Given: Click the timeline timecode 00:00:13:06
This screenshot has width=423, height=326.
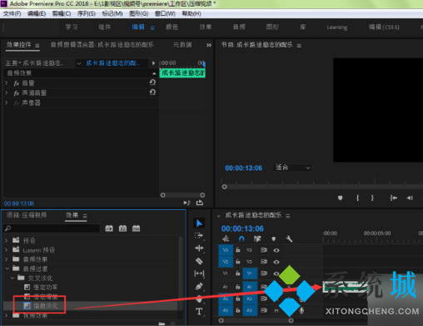Looking at the screenshot, I should tap(242, 228).
